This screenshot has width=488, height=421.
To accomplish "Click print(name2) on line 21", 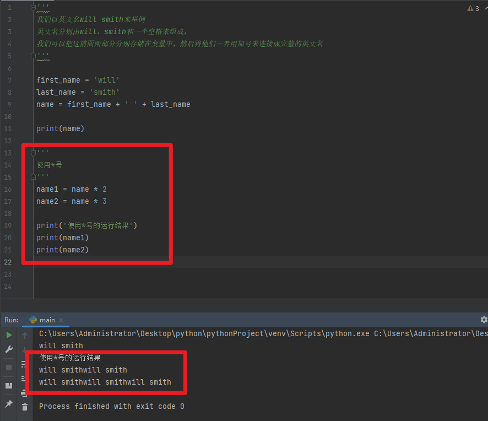I will point(63,250).
